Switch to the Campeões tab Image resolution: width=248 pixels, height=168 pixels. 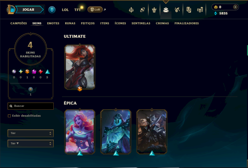(x=19, y=23)
